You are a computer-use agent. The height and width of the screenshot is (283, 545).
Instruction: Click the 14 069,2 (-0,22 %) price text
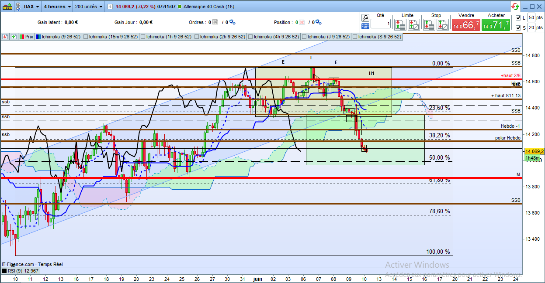pyautogui.click(x=135, y=7)
